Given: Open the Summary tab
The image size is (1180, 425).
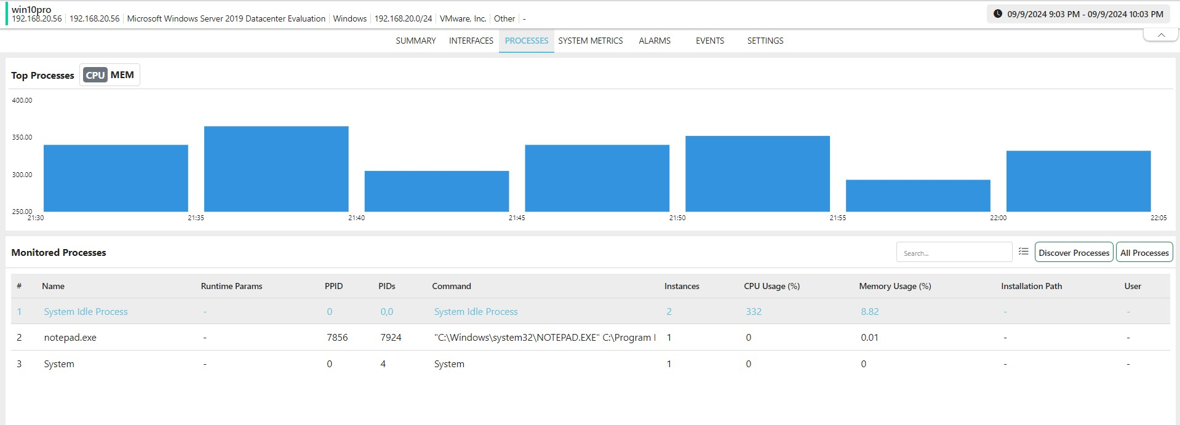Looking at the screenshot, I should tap(415, 41).
